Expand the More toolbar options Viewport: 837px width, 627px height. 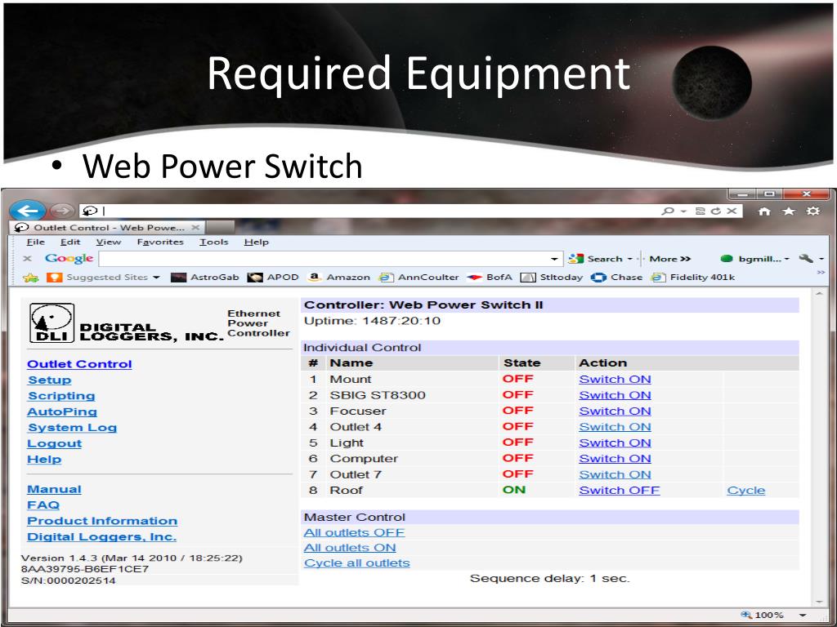[x=670, y=259]
